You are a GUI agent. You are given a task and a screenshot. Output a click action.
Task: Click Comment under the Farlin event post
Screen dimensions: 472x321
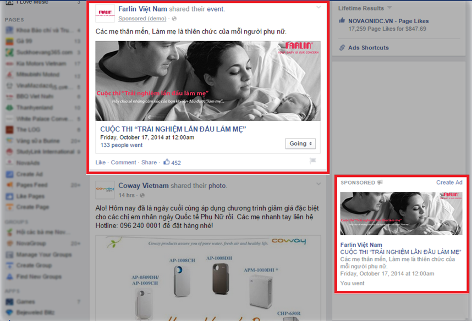pyautogui.click(x=123, y=163)
